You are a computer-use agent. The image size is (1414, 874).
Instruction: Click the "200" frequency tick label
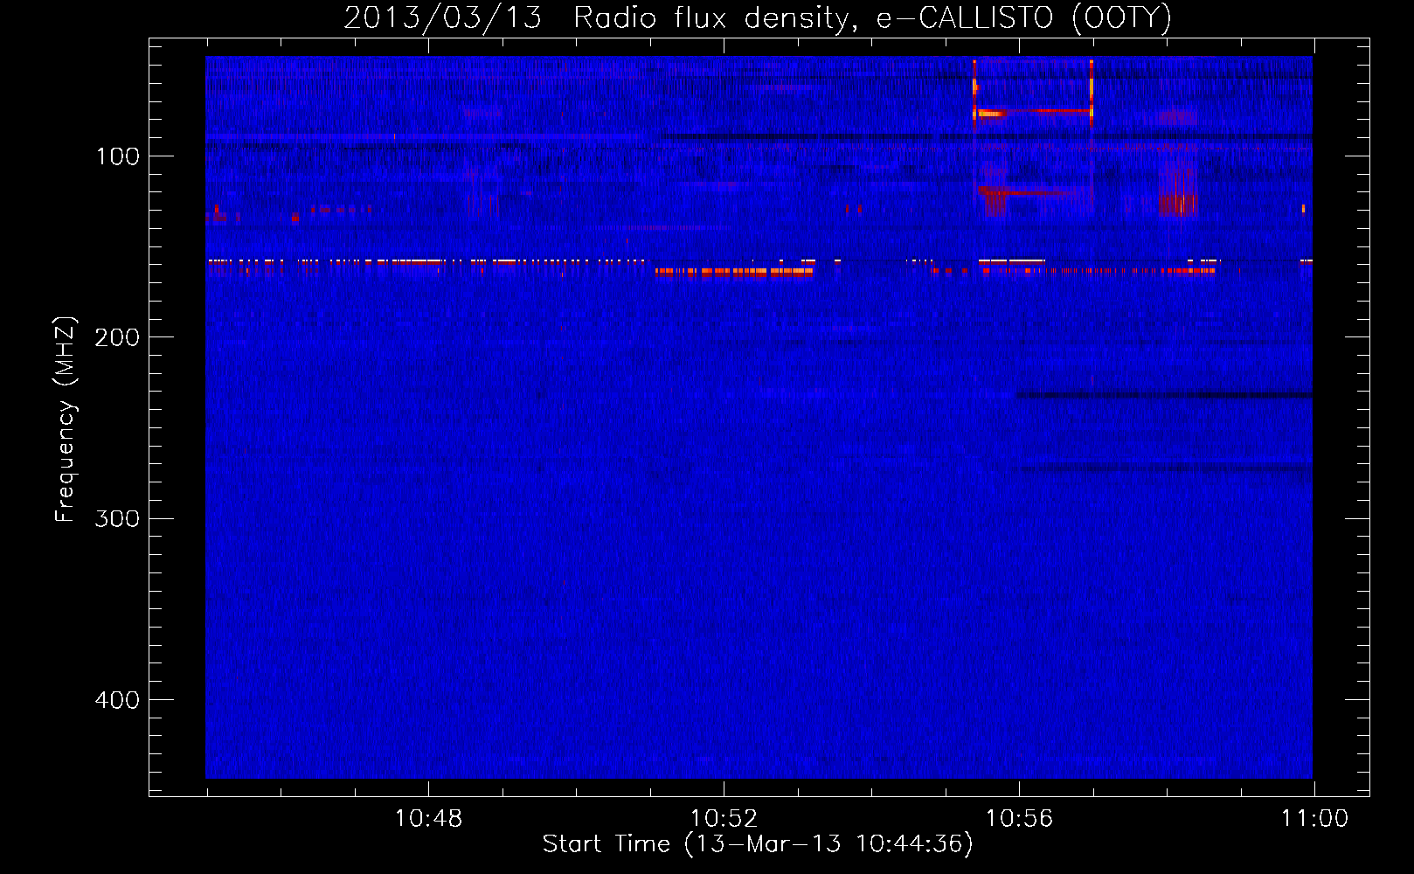click(117, 337)
